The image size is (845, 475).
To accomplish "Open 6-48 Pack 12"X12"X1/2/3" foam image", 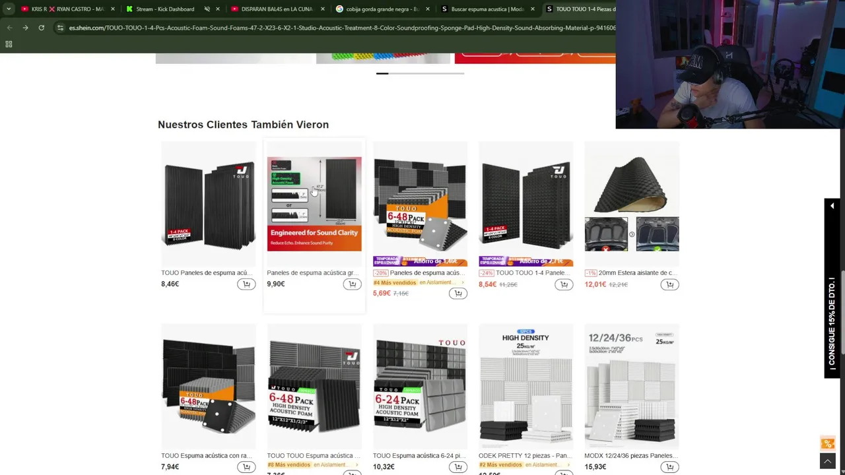I will tap(314, 387).
